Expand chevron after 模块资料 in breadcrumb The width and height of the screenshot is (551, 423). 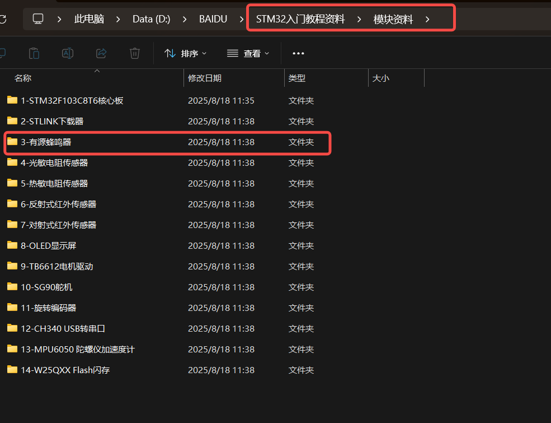[x=427, y=19]
